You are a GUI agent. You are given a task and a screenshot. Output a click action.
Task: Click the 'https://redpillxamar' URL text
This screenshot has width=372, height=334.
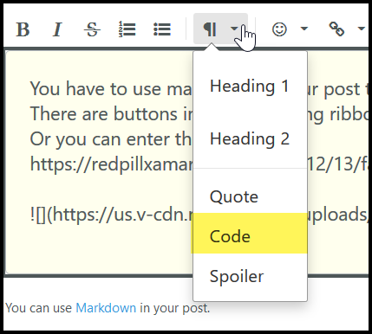(x=112, y=164)
